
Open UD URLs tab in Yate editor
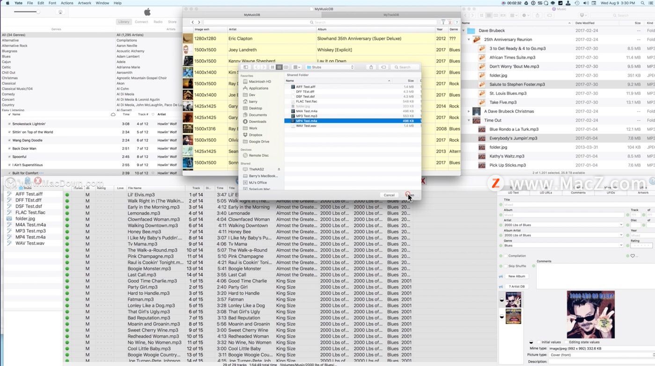tap(546, 193)
